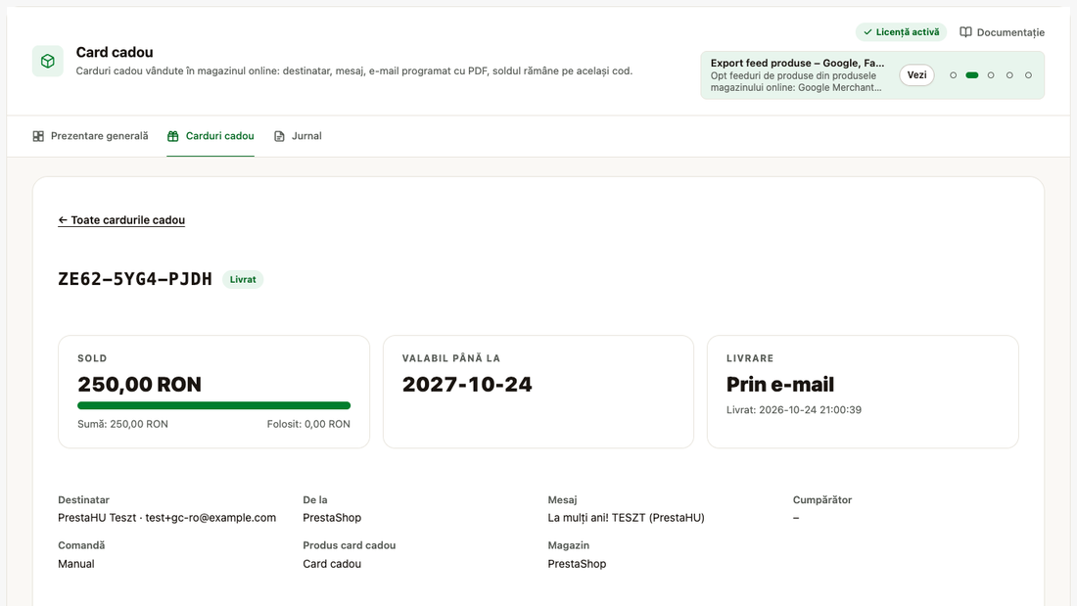Open the Prezentare generală tab
The width and height of the screenshot is (1077, 606).
[x=91, y=136]
